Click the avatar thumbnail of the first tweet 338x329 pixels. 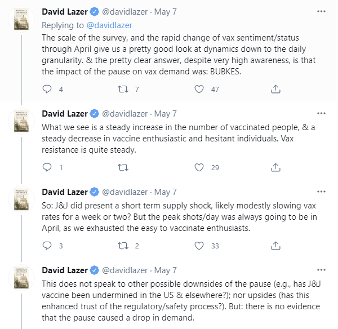pos(21,20)
